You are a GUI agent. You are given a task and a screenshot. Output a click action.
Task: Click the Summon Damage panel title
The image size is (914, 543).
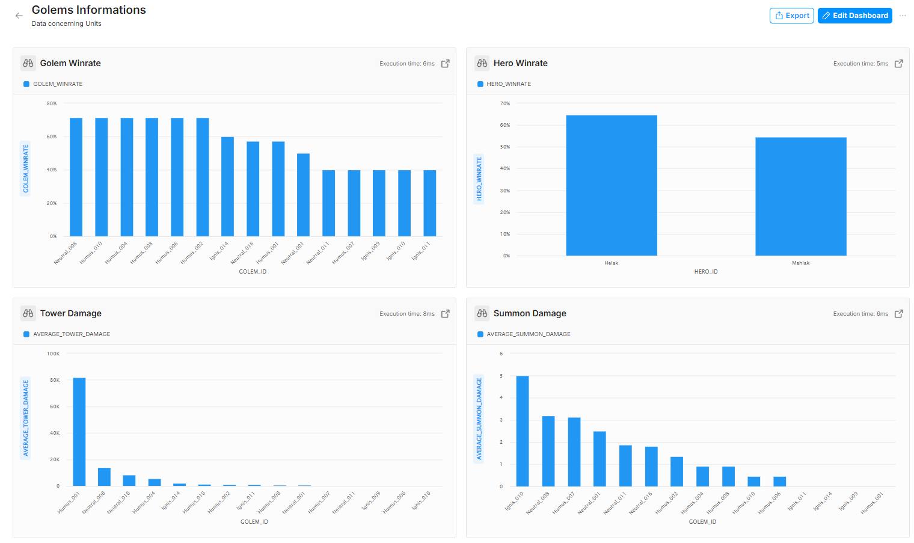point(530,313)
